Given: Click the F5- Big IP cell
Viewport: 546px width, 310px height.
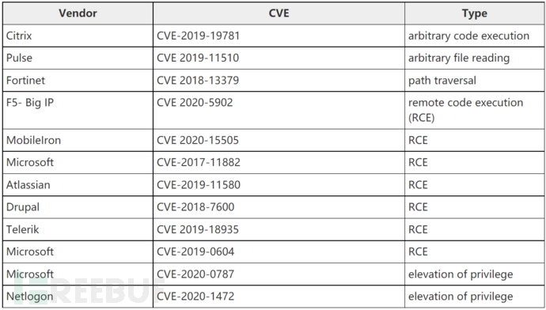Looking at the screenshot, I should pyautogui.click(x=78, y=110).
